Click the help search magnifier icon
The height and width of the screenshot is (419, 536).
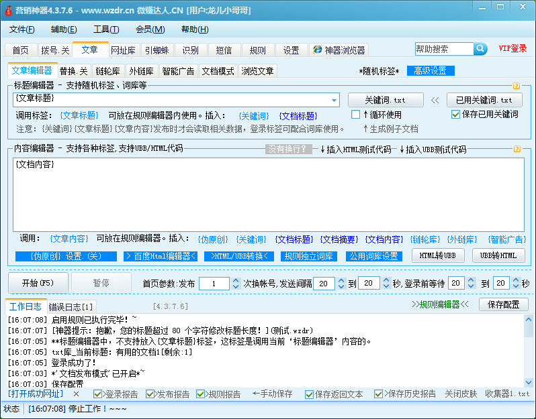click(480, 49)
